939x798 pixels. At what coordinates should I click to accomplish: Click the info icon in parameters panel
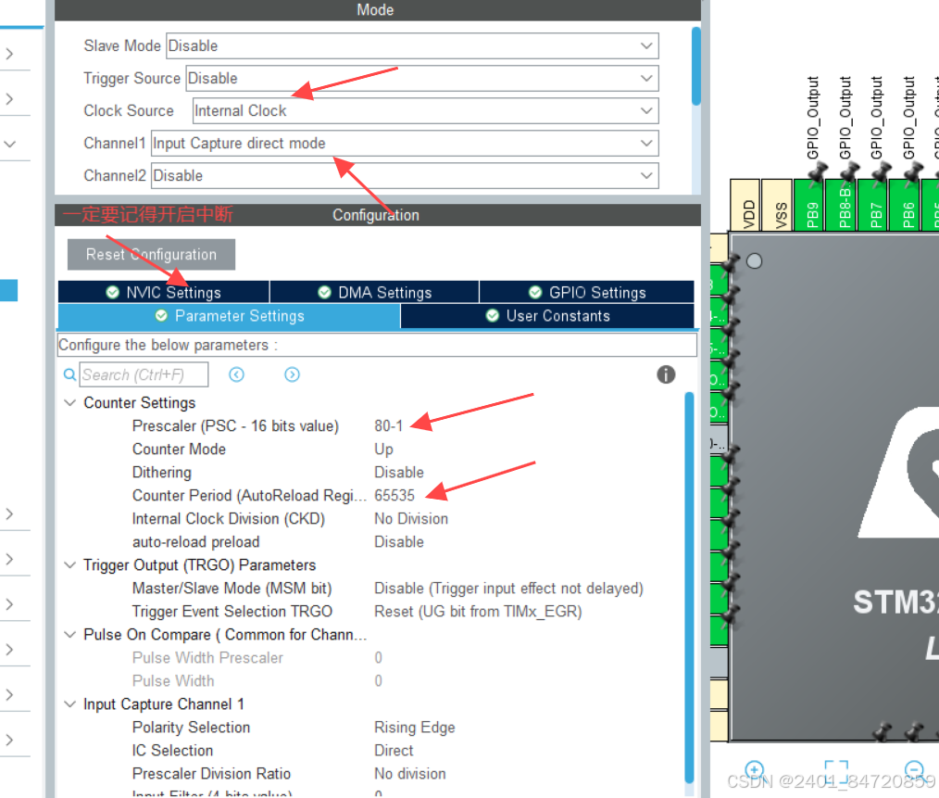point(666,374)
